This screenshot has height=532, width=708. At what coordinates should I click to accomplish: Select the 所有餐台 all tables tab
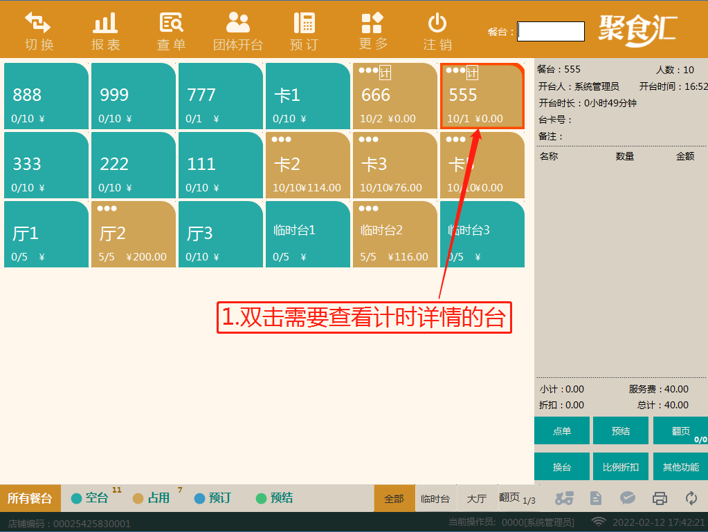tap(30, 498)
